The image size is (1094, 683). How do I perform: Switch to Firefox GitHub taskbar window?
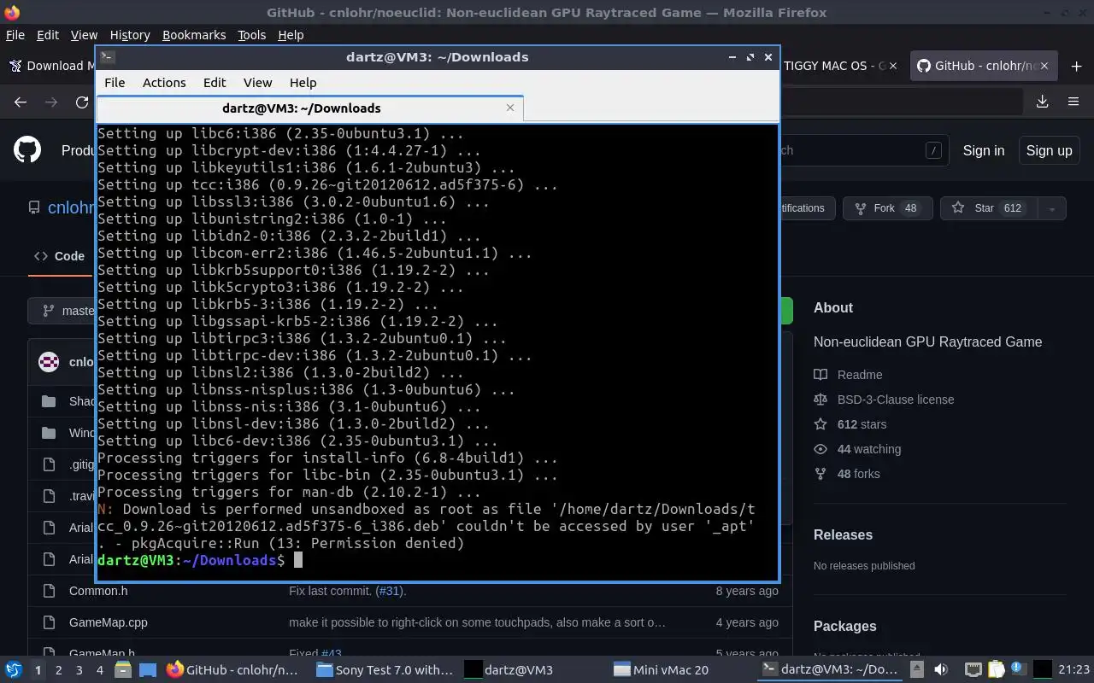point(232,670)
